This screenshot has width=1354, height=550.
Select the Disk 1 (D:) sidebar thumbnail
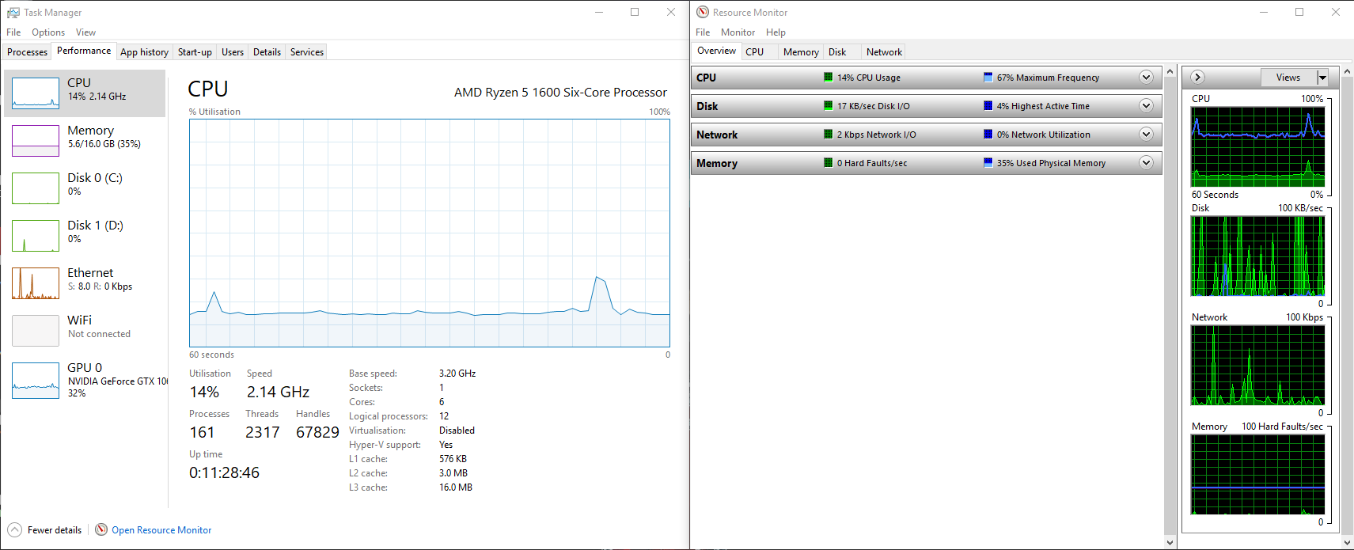(x=36, y=235)
